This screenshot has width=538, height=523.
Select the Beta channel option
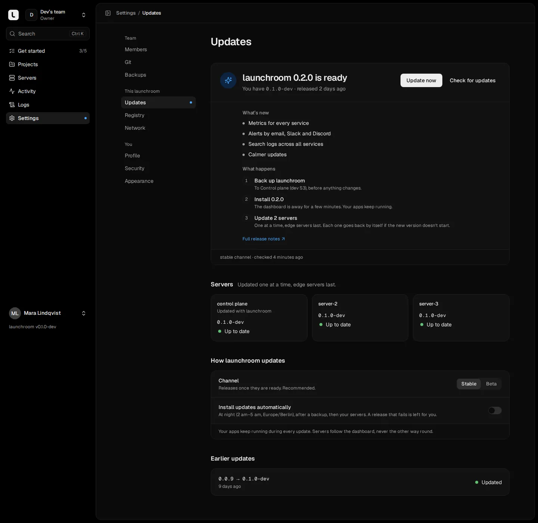[x=491, y=384]
